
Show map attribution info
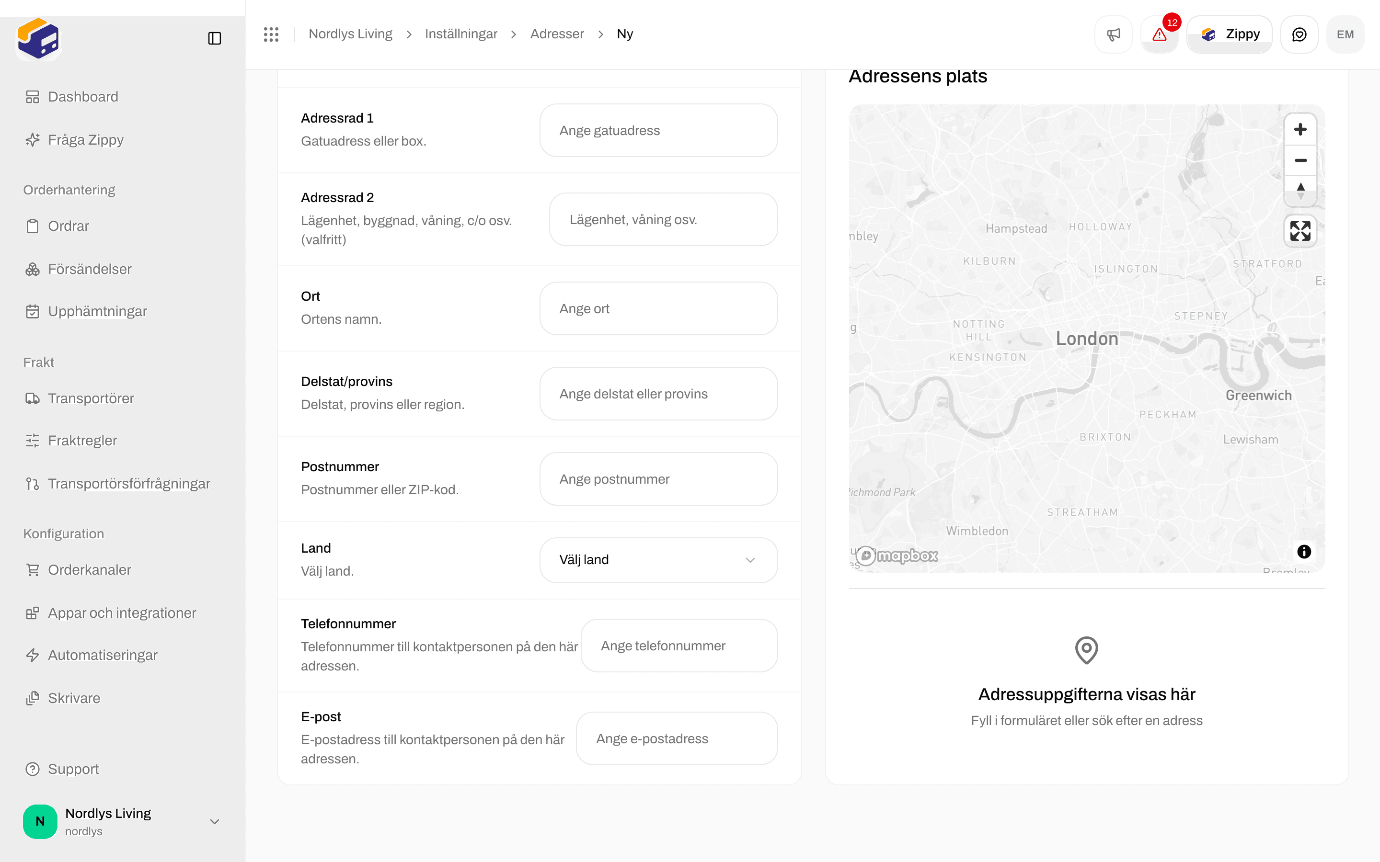[x=1304, y=551]
